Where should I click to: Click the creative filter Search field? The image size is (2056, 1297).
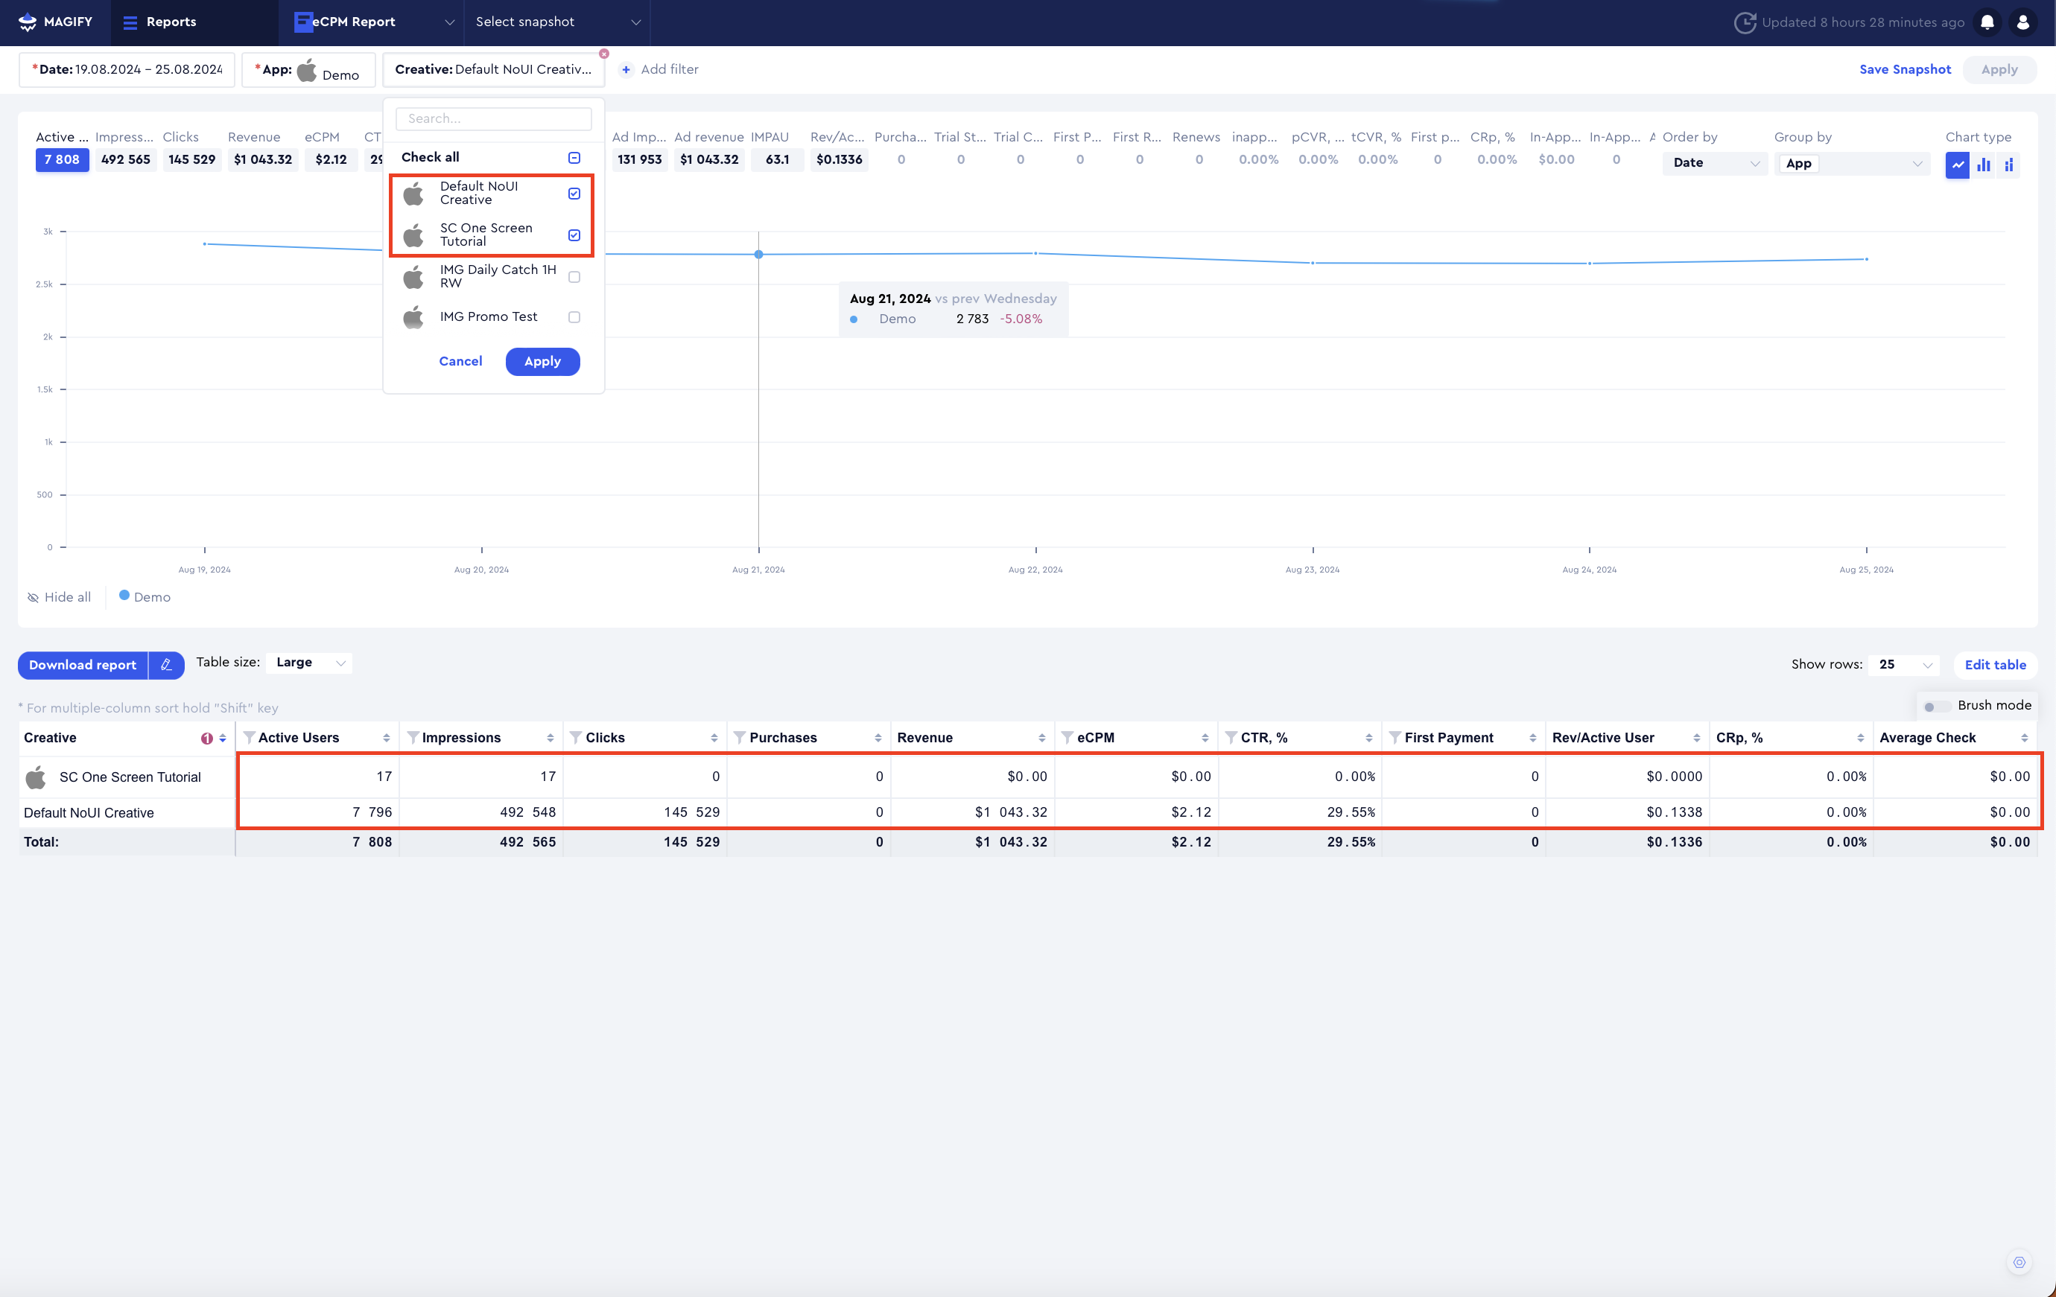pyautogui.click(x=493, y=118)
